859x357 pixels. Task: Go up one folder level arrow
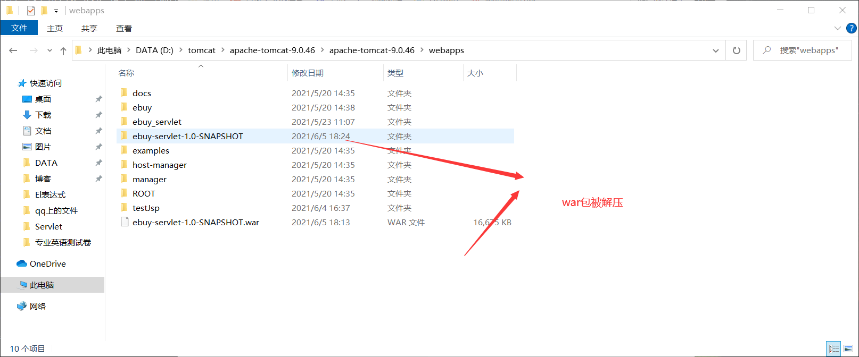point(63,50)
